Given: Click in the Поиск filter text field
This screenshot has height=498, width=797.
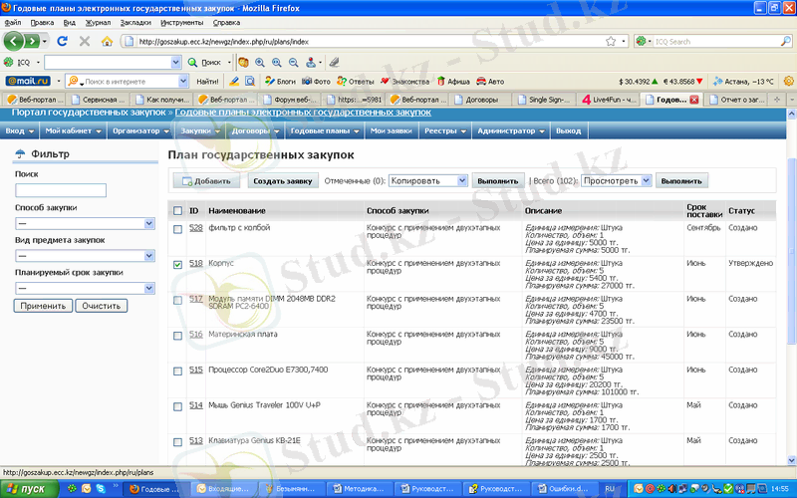Looking at the screenshot, I should click(x=60, y=190).
